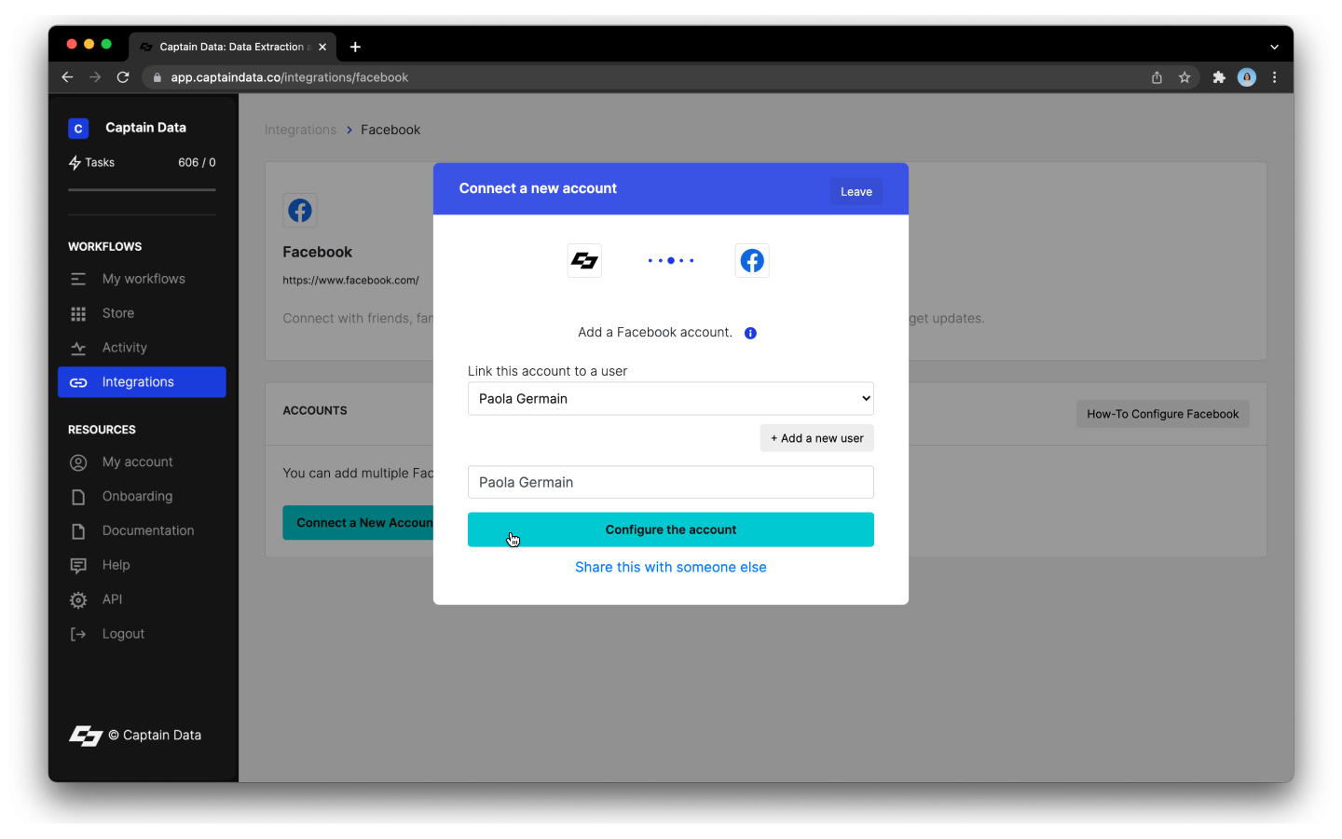Open the Link this account user dropdown

click(x=671, y=399)
